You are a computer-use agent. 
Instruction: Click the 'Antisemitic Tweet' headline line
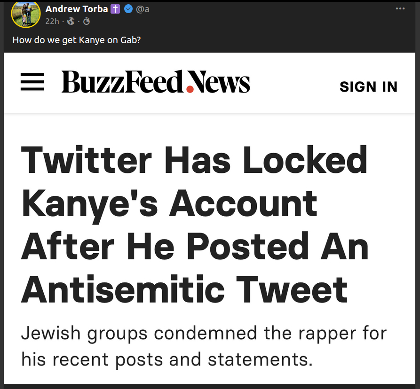tap(184, 290)
